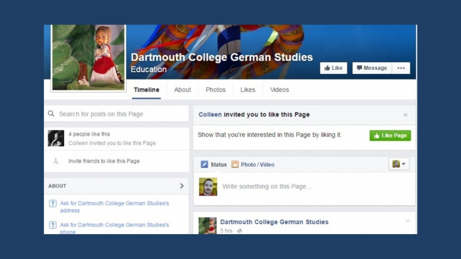Click the Photo / Video picture icon

point(235,164)
